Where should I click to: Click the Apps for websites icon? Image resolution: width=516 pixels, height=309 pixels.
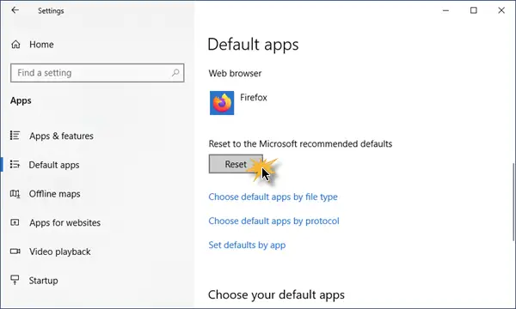point(15,222)
